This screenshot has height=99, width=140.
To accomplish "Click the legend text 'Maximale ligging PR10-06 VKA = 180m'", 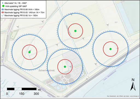I will pyautogui.click(x=22, y=10).
